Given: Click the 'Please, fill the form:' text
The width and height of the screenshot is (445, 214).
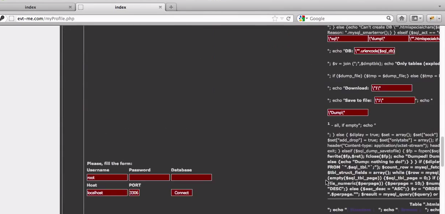Looking at the screenshot, I should click(x=110, y=163).
